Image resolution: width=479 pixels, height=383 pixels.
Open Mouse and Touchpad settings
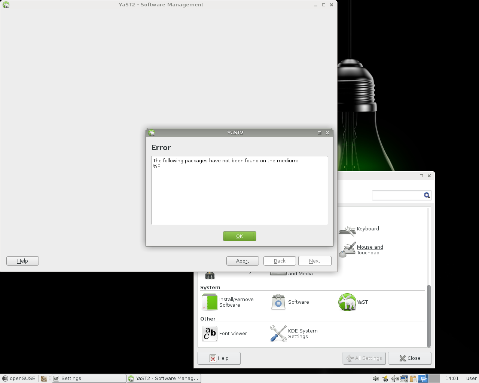click(x=361, y=250)
